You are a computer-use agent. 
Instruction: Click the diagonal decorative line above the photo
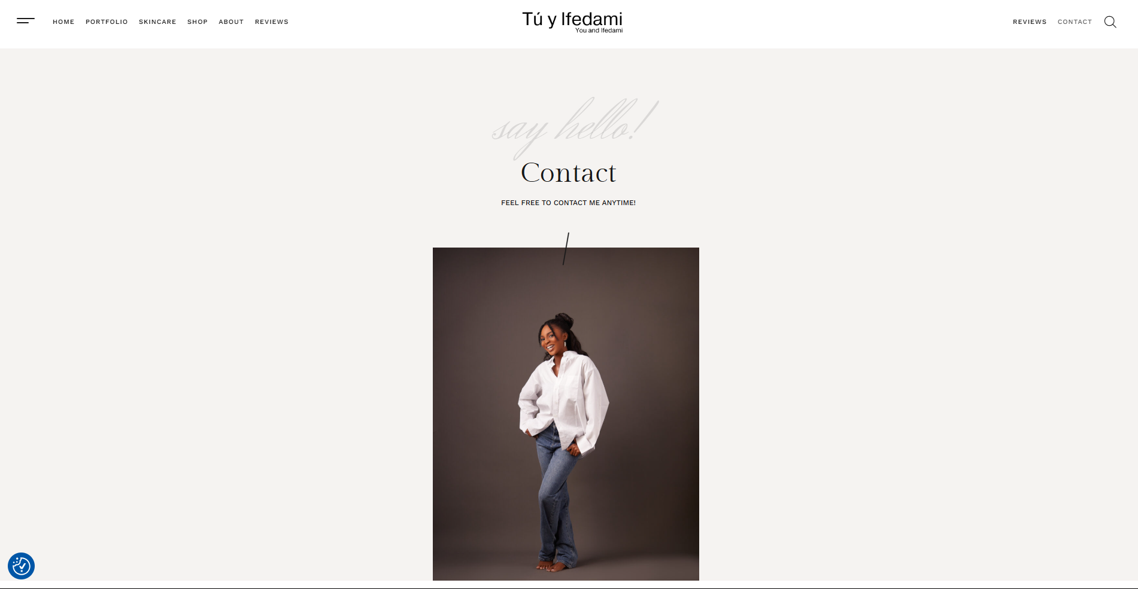click(566, 249)
